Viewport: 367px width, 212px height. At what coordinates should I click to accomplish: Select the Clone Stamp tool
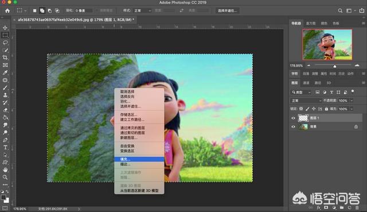(5, 95)
